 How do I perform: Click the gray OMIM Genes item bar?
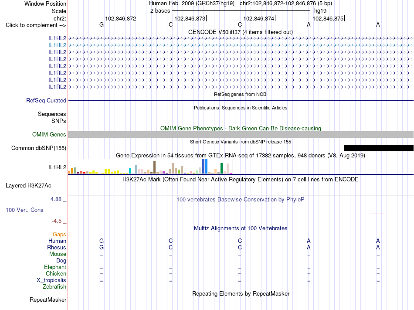(241, 134)
